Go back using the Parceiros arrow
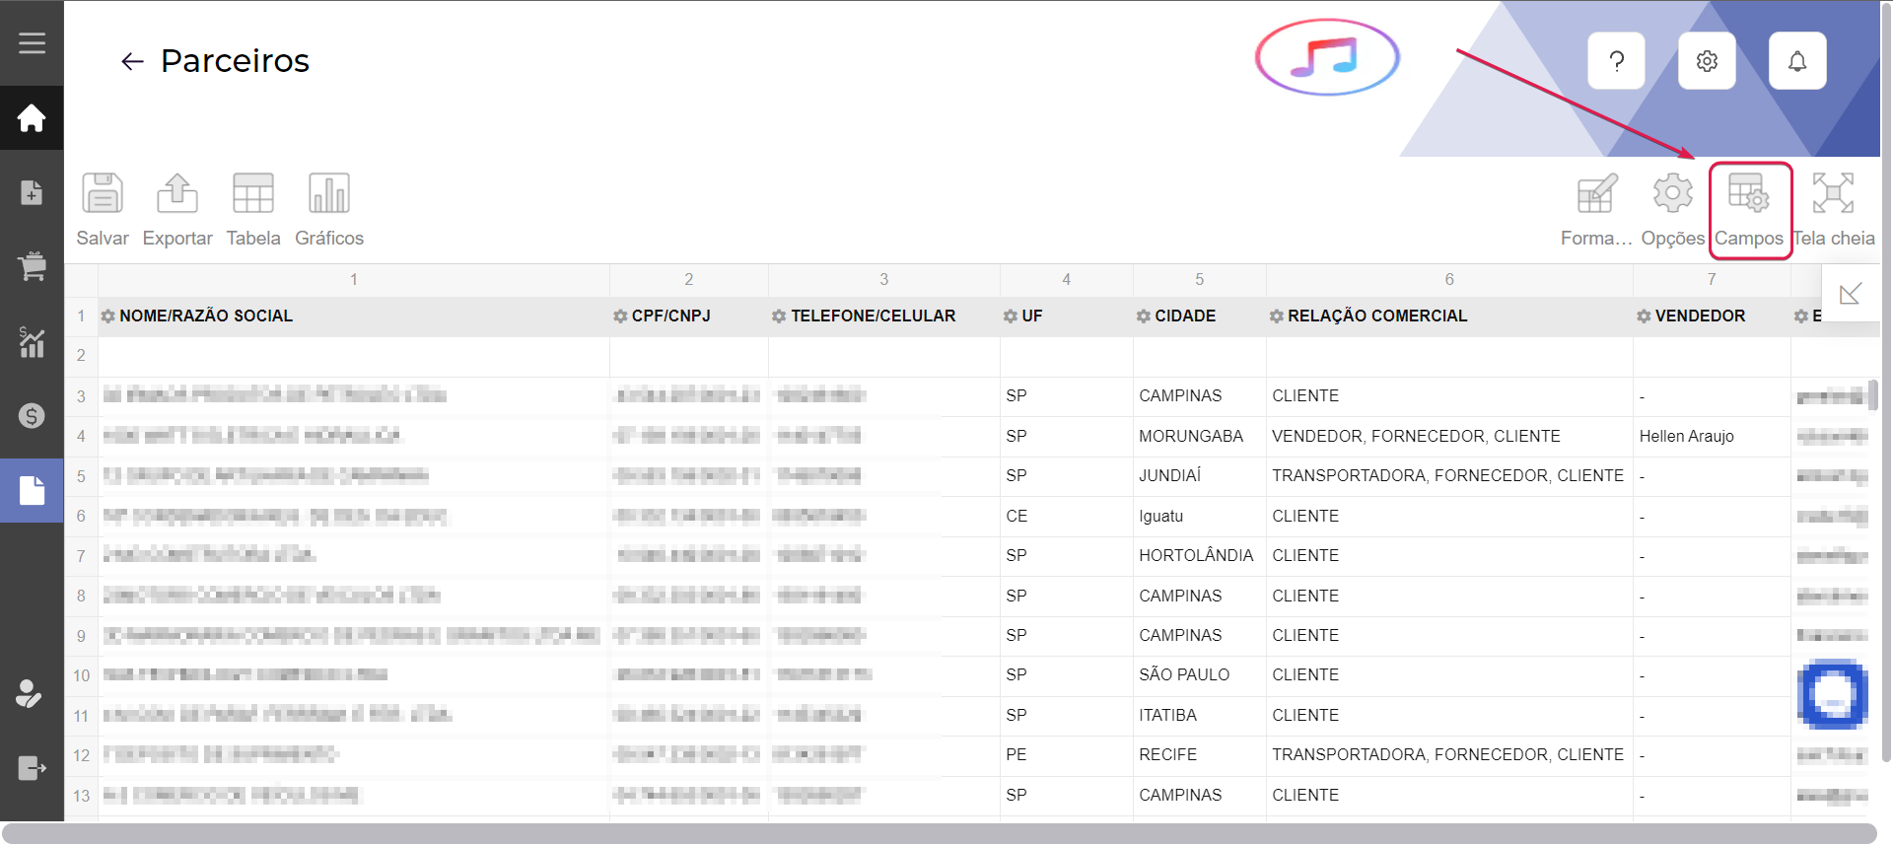The height and width of the screenshot is (845, 1893). 132,62
